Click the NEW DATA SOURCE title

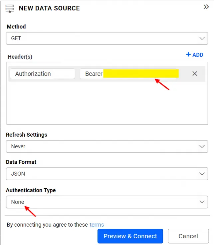pos(49,8)
